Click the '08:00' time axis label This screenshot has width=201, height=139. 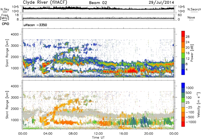(x=73, y=134)
